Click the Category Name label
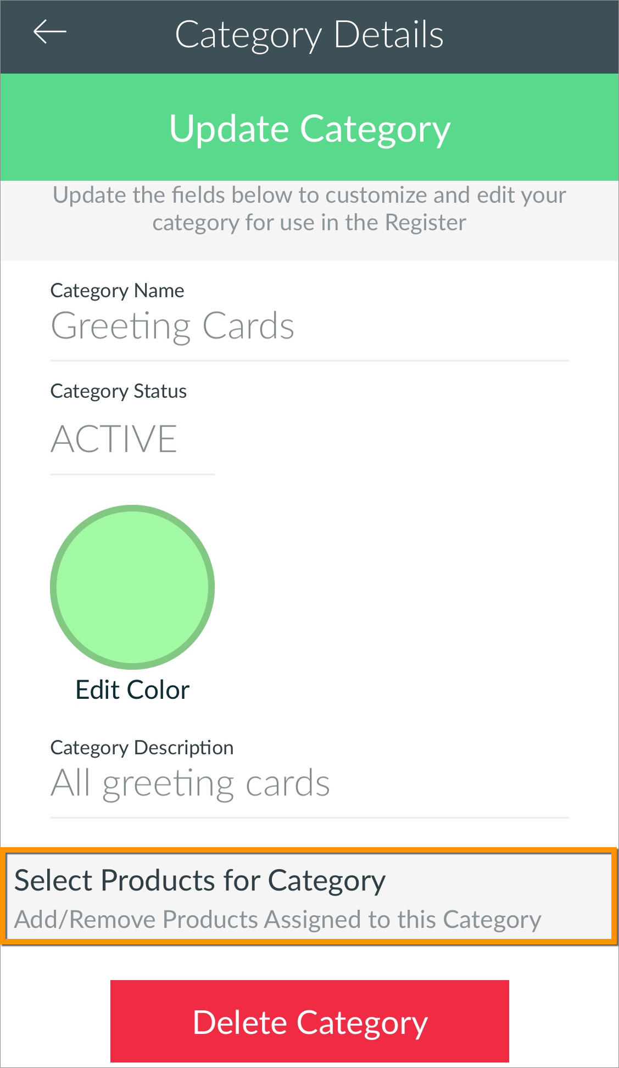619x1068 pixels. (x=117, y=291)
